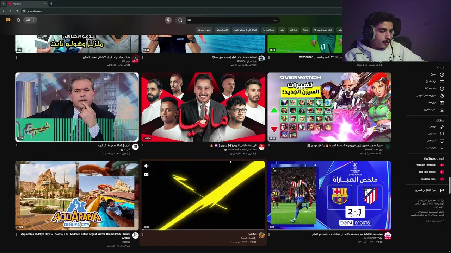This screenshot has width=451, height=253.
Task: Open the on-screen keyboard icon in search box
Action: point(189,20)
